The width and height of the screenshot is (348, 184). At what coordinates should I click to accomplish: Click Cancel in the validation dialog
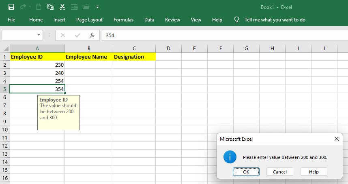tap(279, 172)
